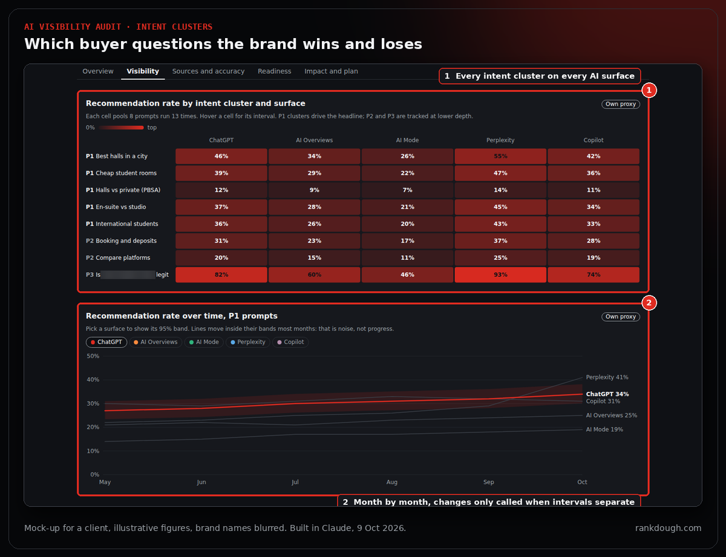The height and width of the screenshot is (557, 726).
Task: Click the 22% cell in Cheap student rooms row
Action: (407, 173)
